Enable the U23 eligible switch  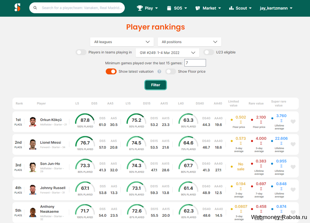209,52
